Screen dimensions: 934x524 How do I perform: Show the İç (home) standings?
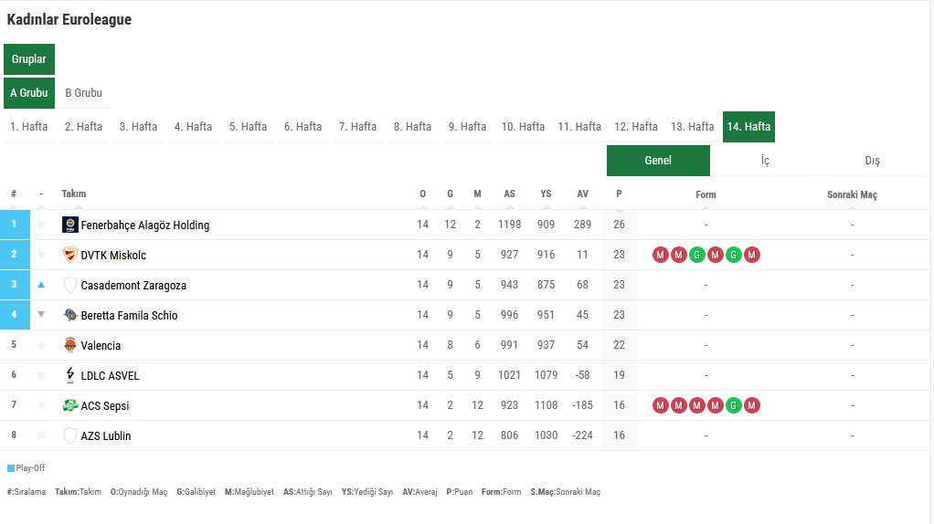point(765,161)
